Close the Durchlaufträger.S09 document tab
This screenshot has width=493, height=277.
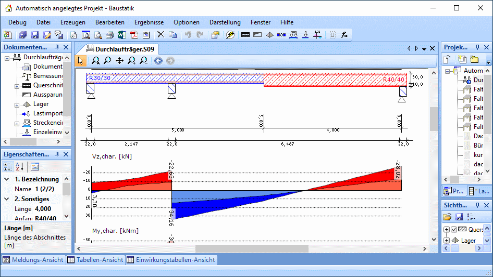(433, 48)
